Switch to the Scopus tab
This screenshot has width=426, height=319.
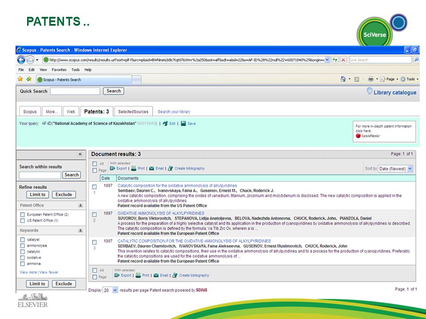(30, 112)
